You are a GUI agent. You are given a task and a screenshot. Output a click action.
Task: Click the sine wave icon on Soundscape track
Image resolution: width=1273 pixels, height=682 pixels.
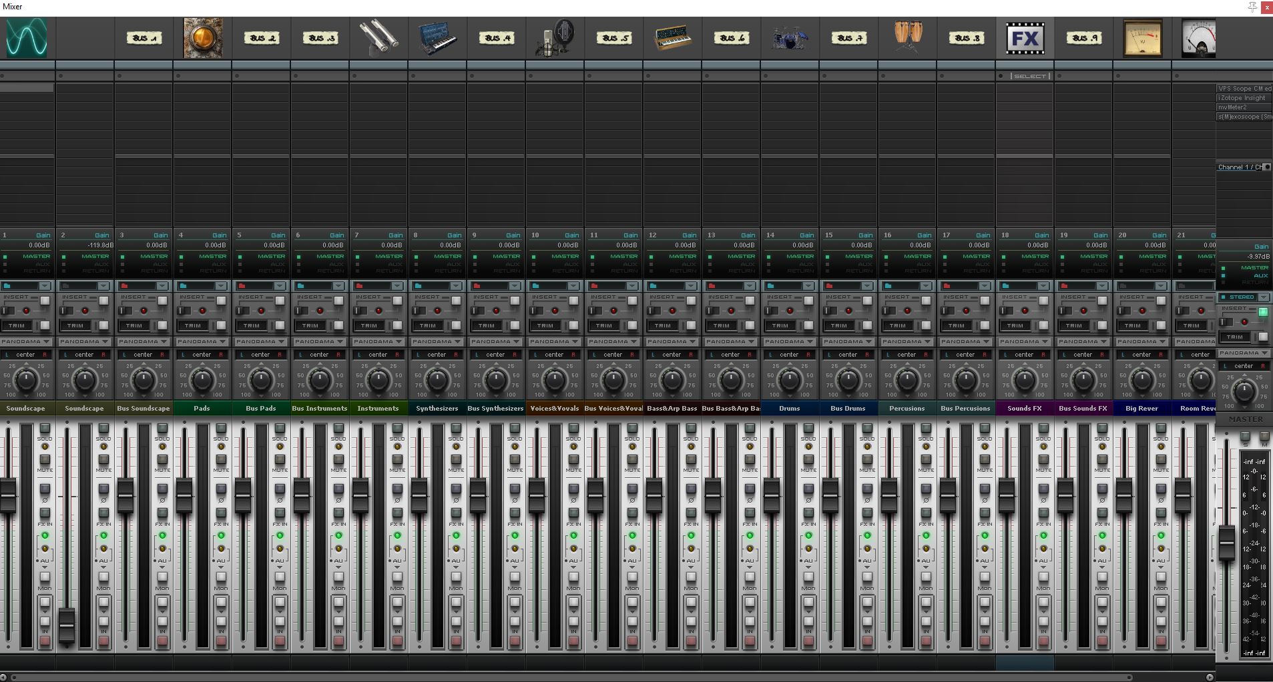[x=27, y=38]
